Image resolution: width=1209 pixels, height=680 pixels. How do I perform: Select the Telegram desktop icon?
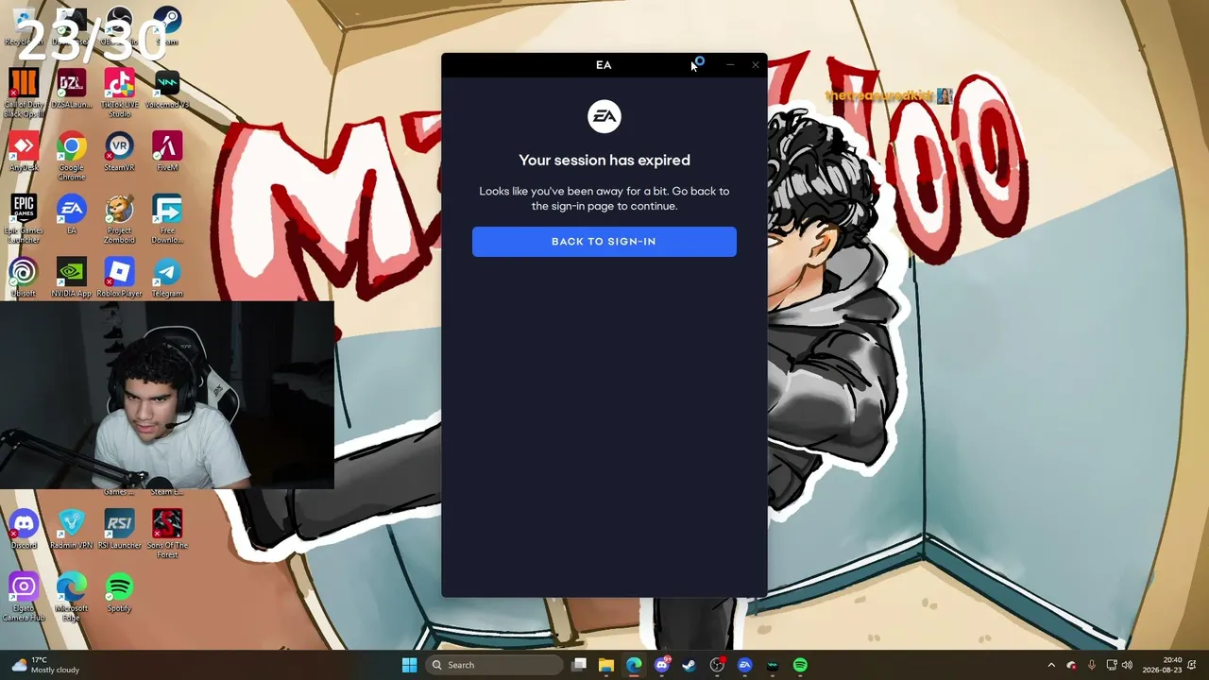click(x=167, y=278)
